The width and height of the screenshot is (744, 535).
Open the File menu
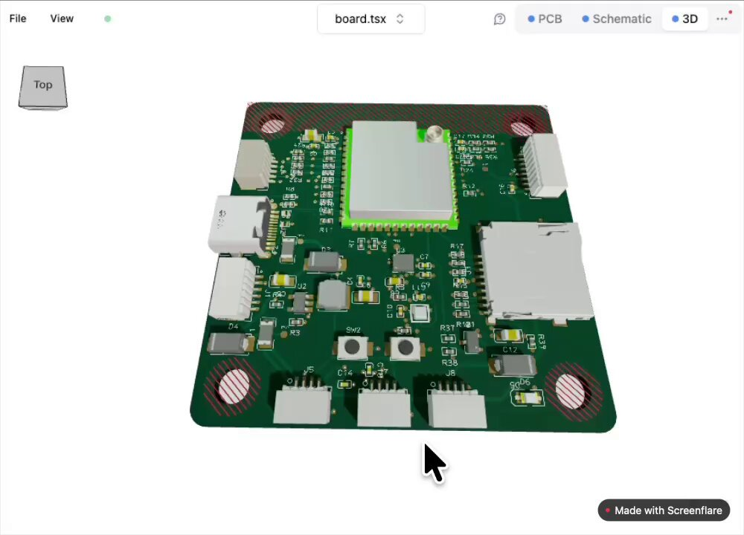(x=18, y=19)
